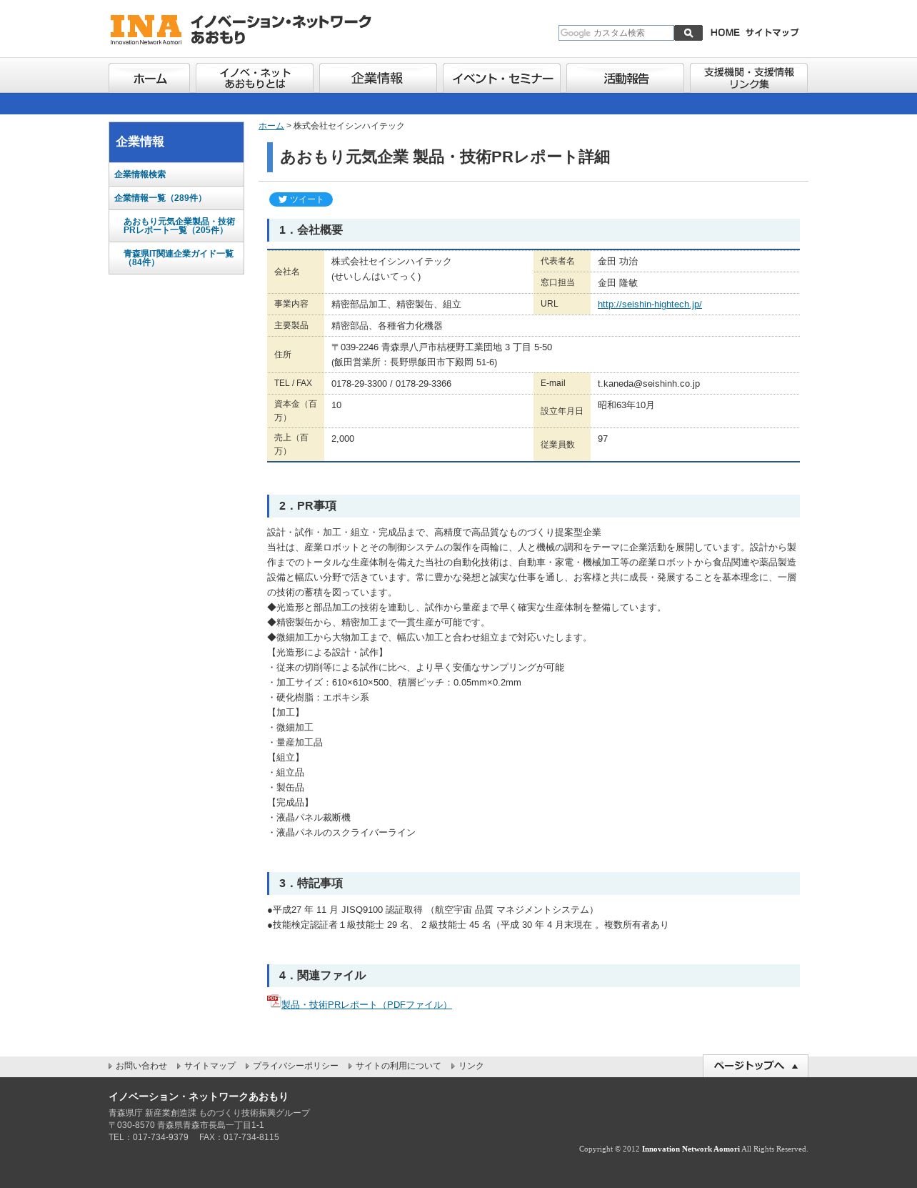Open the seishin-hightech.jp URL link
The width and height of the screenshot is (917, 1188).
(650, 305)
